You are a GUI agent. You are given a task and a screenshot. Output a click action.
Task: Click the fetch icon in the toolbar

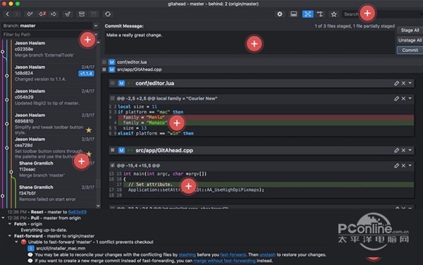click(x=30, y=14)
